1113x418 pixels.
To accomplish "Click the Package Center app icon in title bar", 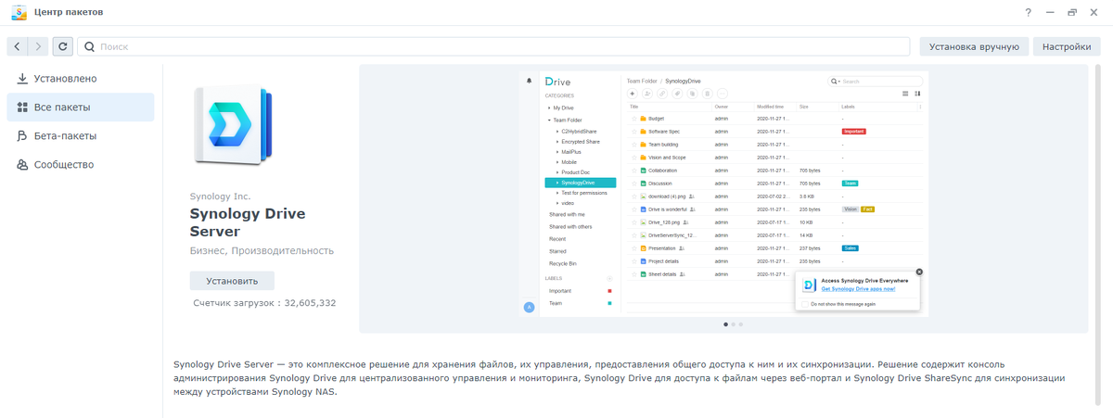I will click(19, 12).
